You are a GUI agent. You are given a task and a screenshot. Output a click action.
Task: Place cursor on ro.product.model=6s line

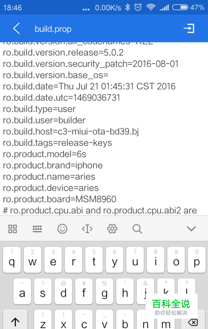[45, 154]
